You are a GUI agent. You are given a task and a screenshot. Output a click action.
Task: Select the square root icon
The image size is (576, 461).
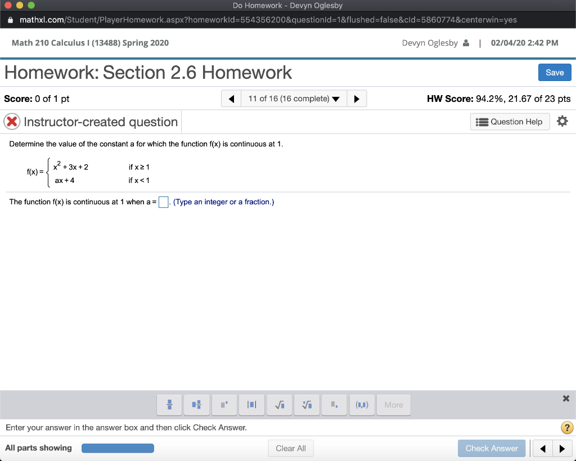click(279, 405)
